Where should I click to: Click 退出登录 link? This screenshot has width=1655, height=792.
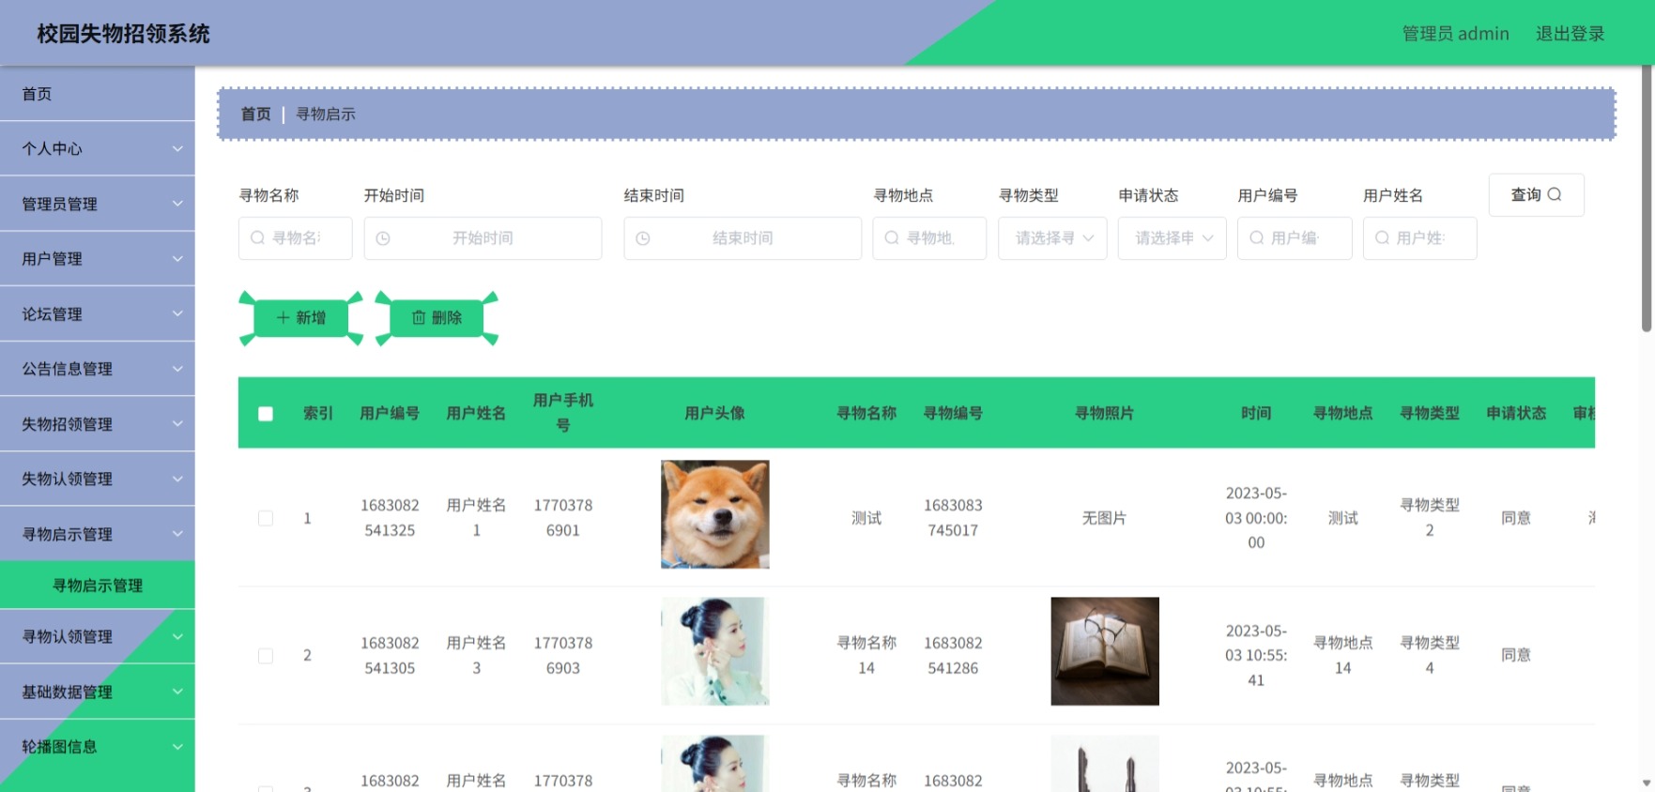(x=1570, y=34)
